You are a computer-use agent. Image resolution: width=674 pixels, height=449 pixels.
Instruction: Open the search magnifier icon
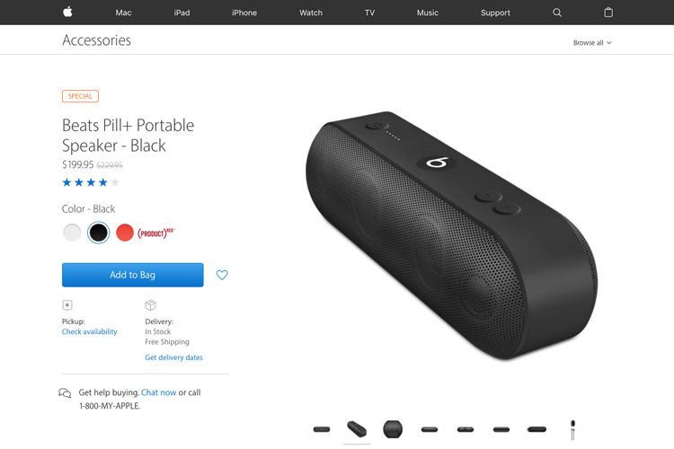click(x=557, y=13)
